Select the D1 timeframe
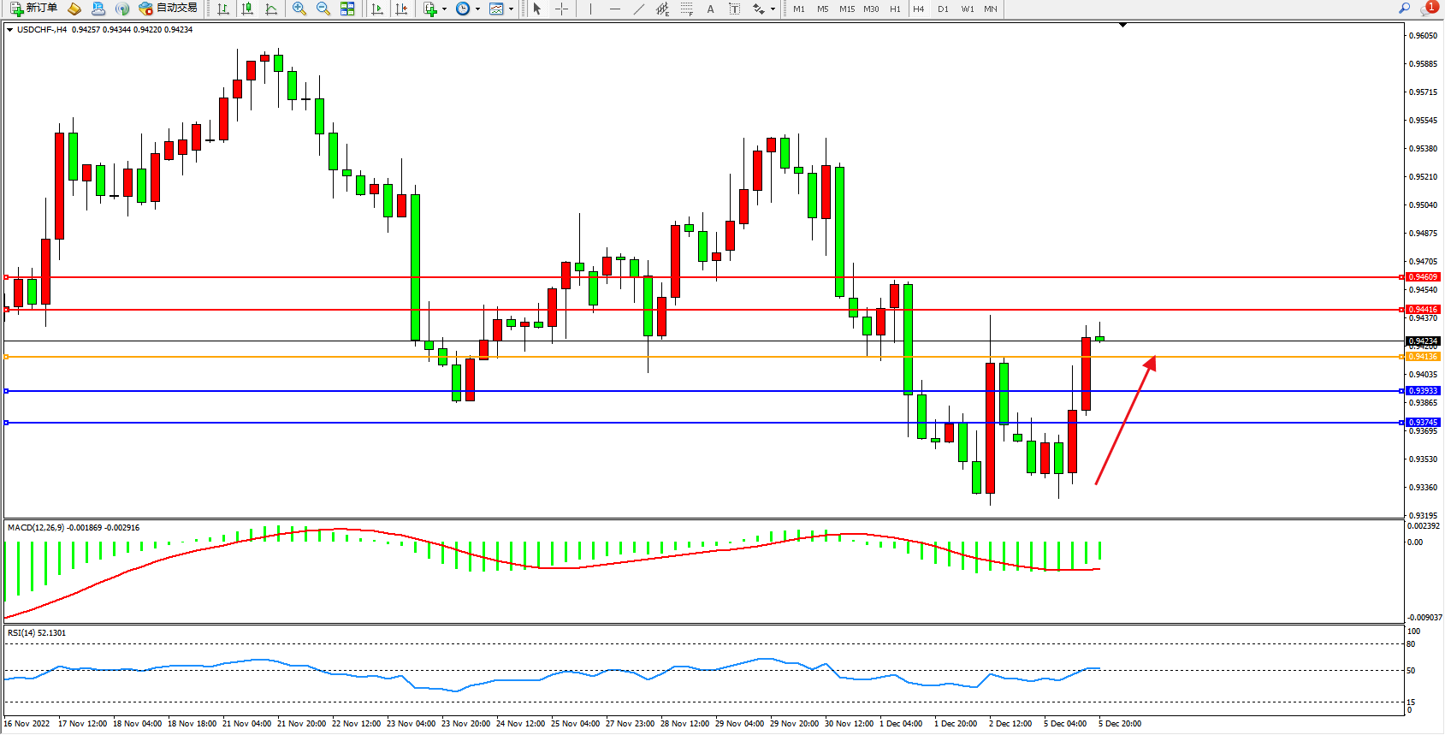 click(943, 9)
